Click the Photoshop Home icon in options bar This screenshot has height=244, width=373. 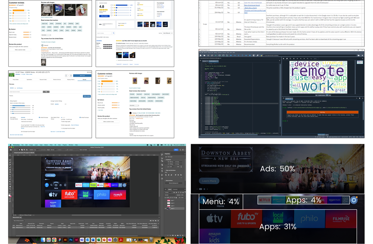coord(11,150)
